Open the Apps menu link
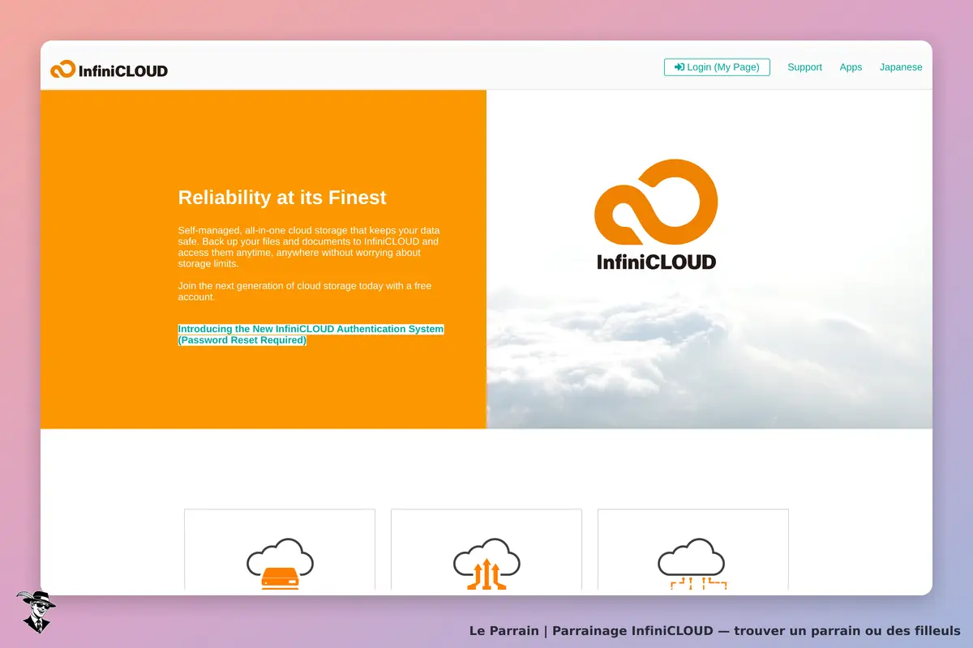The width and height of the screenshot is (973, 648). point(851,67)
